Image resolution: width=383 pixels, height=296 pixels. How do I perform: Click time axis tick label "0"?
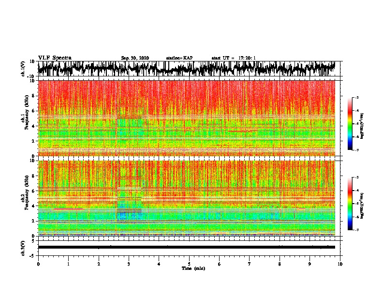pos(38,264)
